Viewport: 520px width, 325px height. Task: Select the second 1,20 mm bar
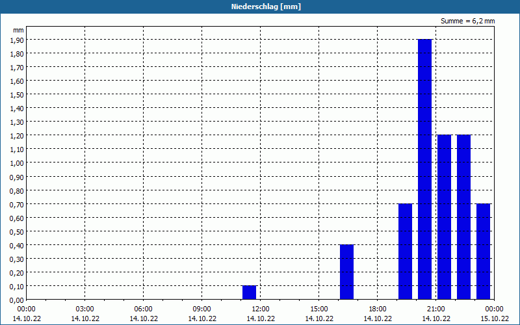[463, 217]
